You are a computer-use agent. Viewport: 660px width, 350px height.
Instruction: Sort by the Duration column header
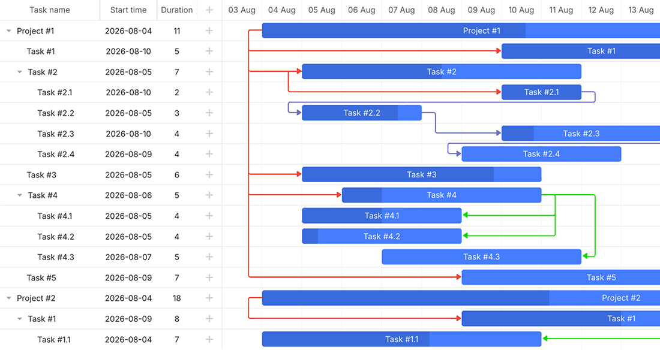pyautogui.click(x=177, y=10)
